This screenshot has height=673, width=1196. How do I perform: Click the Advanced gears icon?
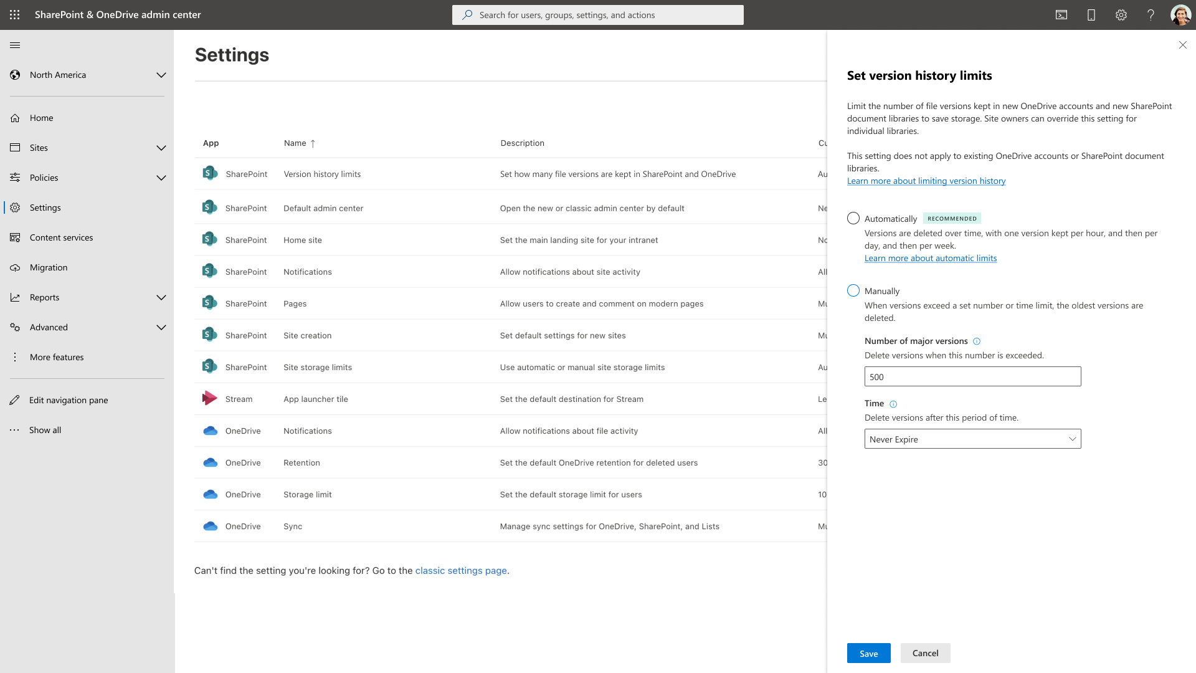(15, 327)
